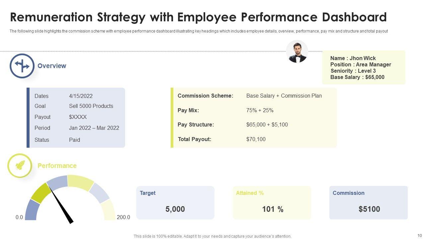Select the Pay Mix 75% + 25% value
This screenshot has height=239, width=425.
click(260, 110)
